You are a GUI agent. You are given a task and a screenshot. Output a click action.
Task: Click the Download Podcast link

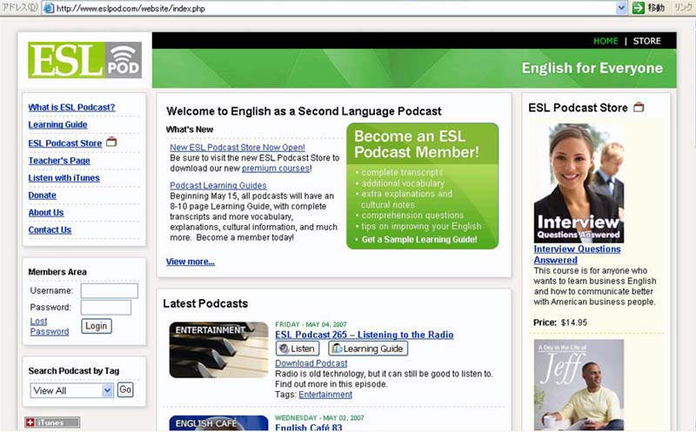coord(311,363)
